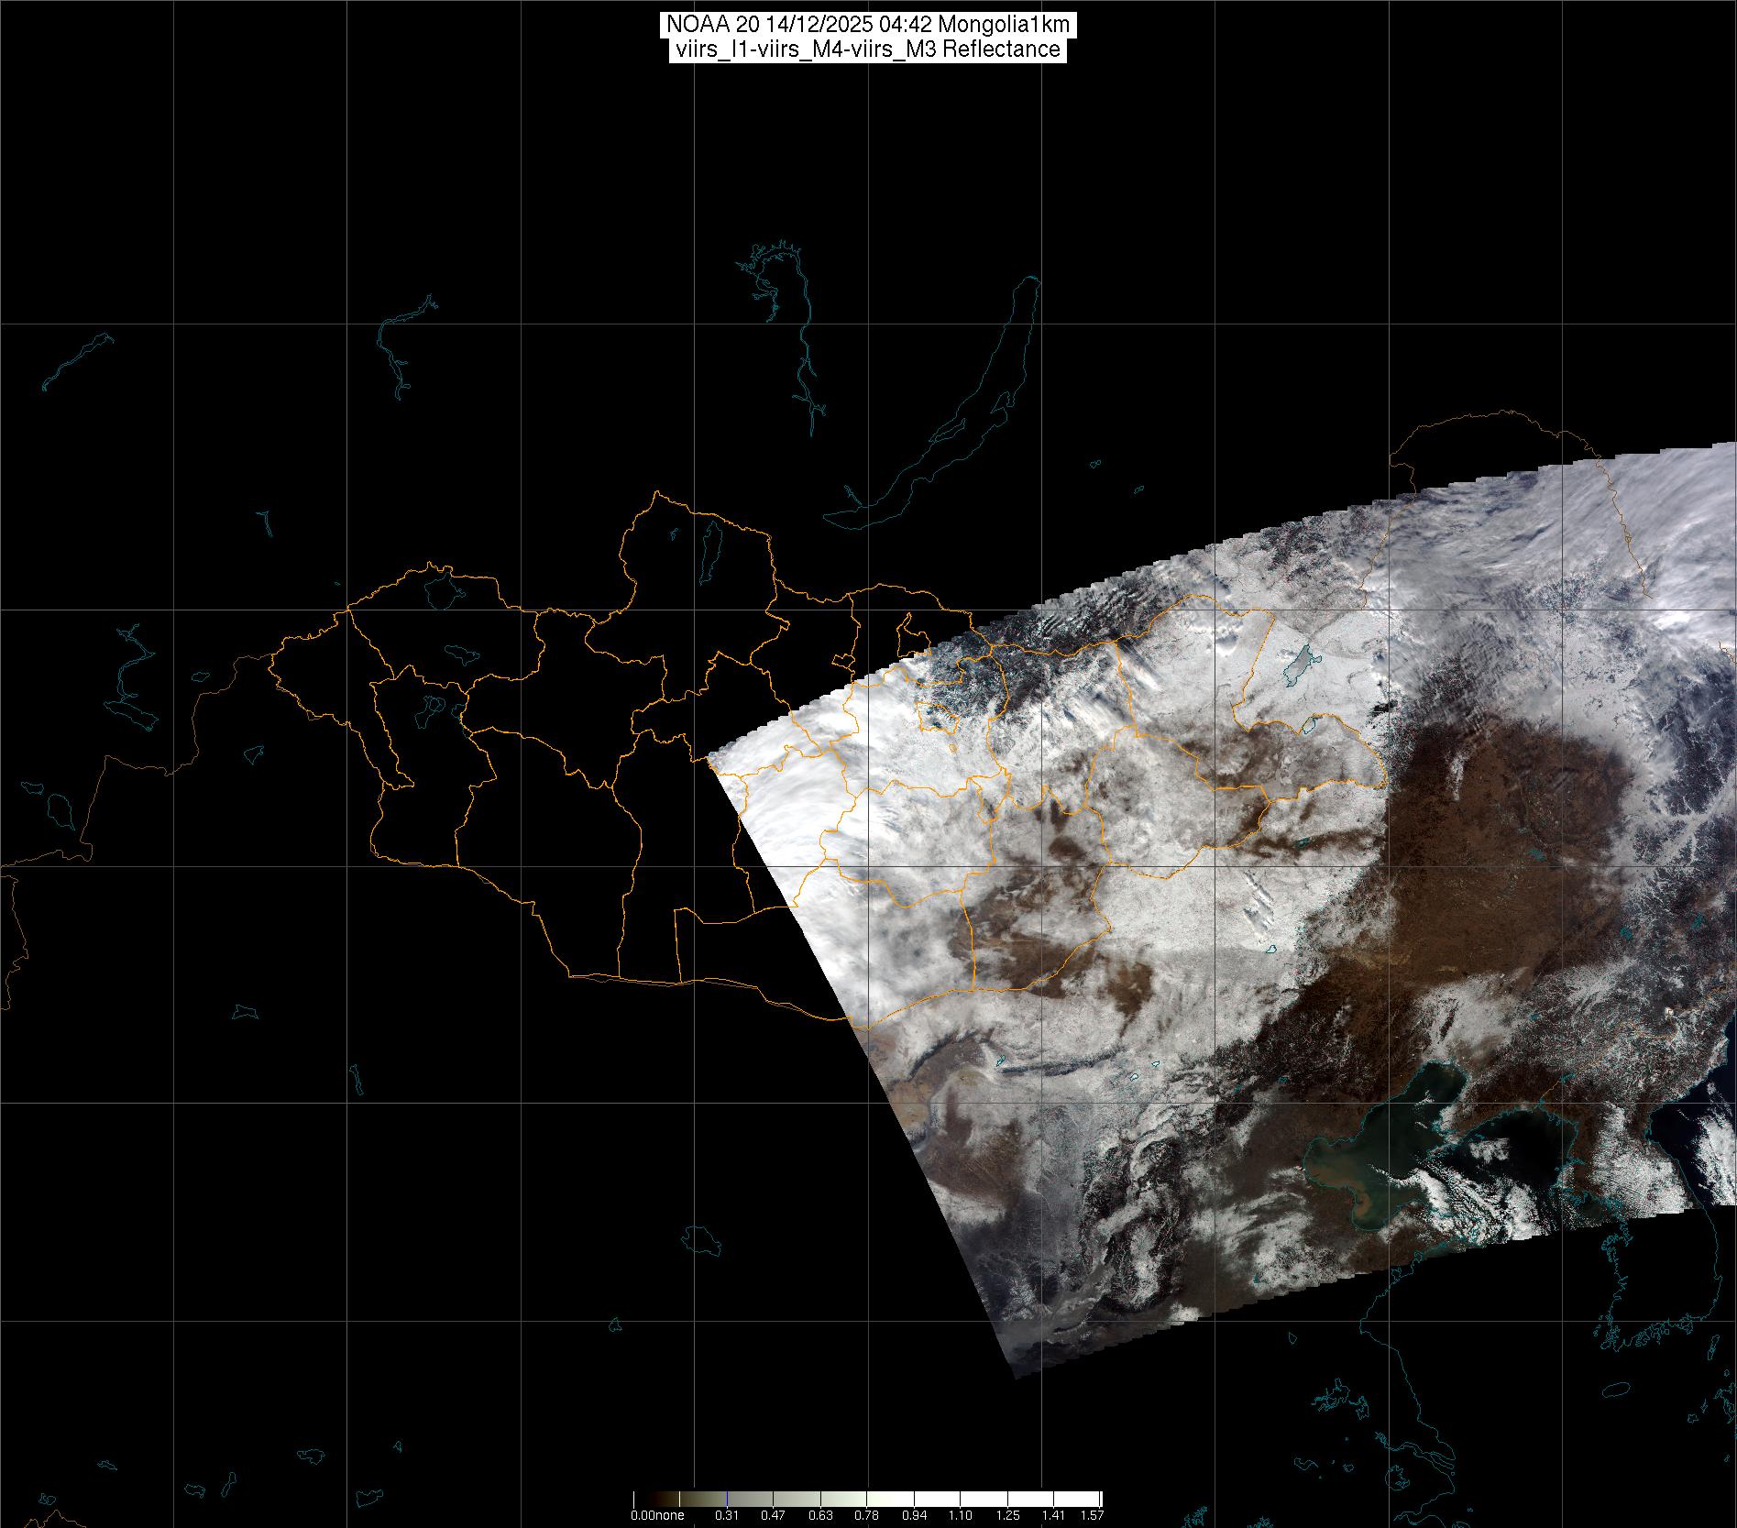1737x1528 pixels.
Task: Click the viirs Reflectance subtitle text
Action: pos(867,49)
